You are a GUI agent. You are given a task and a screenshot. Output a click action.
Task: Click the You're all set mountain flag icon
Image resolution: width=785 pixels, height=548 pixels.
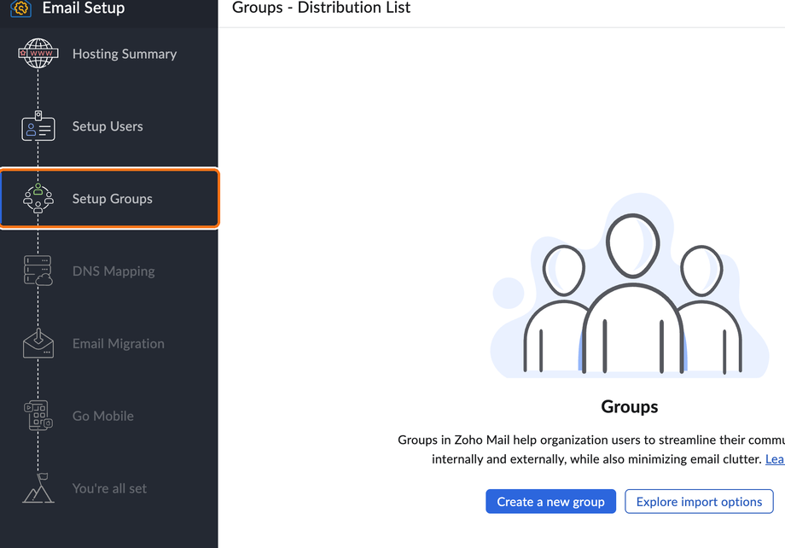[x=38, y=488]
